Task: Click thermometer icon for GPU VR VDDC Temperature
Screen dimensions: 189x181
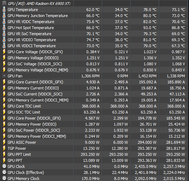Action: coord(4,21)
